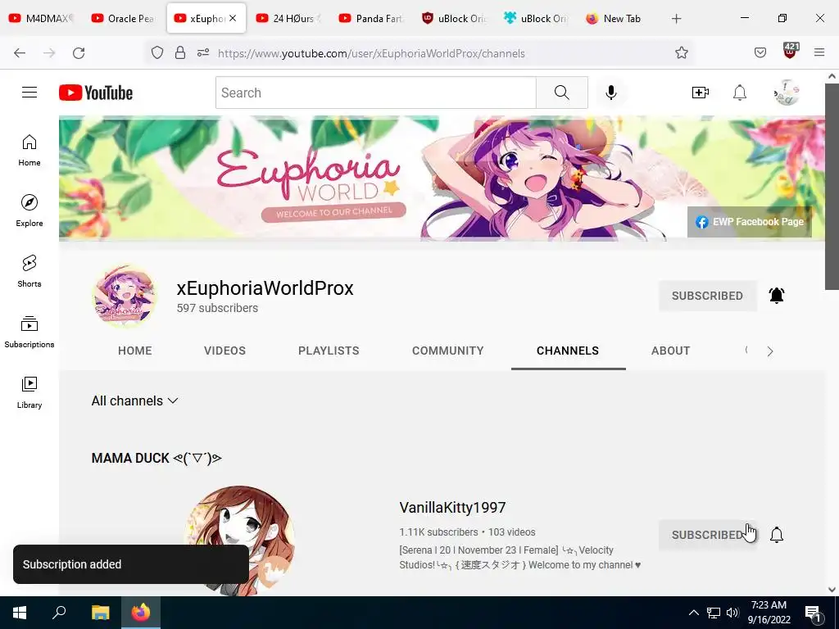
Task: Open VanillaKitty1997 channel avatar thumbnail
Action: [239, 541]
